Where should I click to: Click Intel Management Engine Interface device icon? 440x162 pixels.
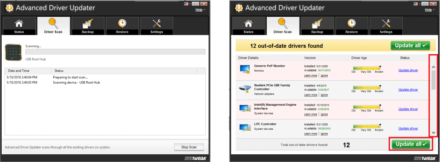tap(245, 108)
